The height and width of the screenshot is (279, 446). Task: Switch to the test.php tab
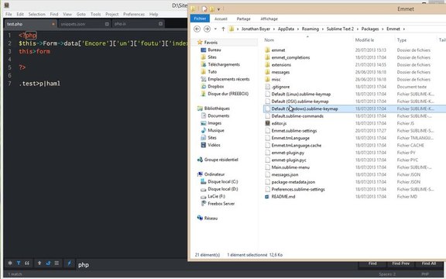pyautogui.click(x=15, y=24)
